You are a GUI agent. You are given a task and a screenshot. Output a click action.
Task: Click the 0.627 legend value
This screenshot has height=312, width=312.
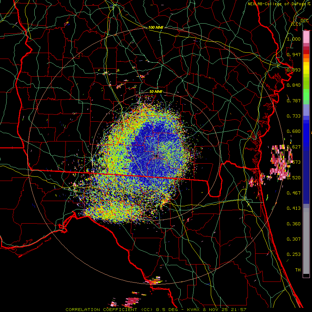tap(294, 147)
